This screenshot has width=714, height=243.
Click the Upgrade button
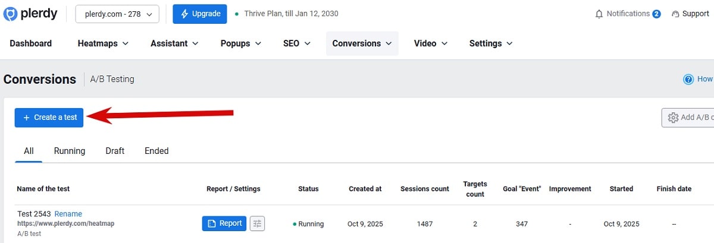click(200, 14)
